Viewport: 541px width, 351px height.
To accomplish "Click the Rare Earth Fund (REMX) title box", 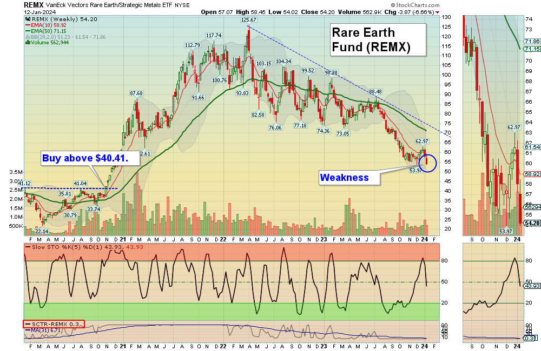I will [378, 39].
